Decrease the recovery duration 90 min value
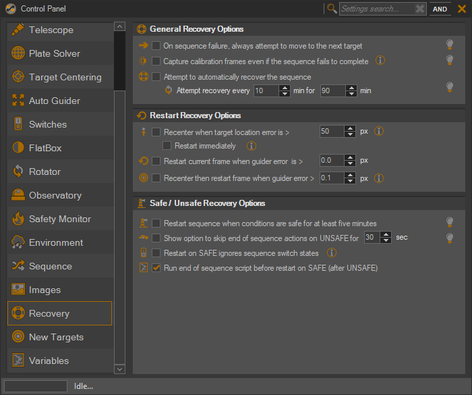 click(351, 94)
